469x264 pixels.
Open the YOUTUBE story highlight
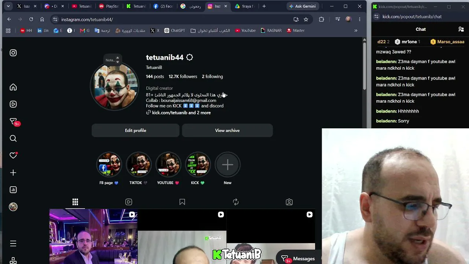(x=169, y=165)
